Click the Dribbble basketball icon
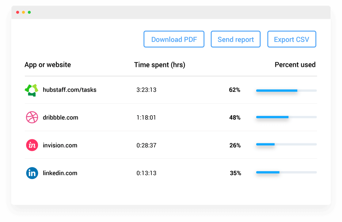The width and height of the screenshot is (342, 222). 32,117
